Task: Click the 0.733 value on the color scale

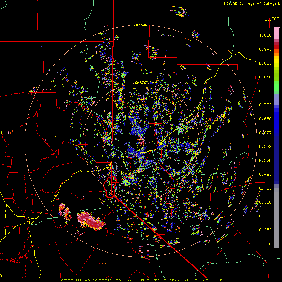Action: tap(265, 105)
